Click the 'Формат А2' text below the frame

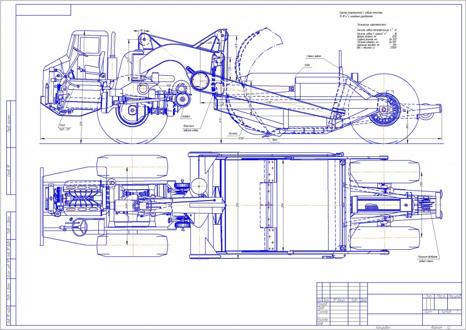click(x=441, y=327)
